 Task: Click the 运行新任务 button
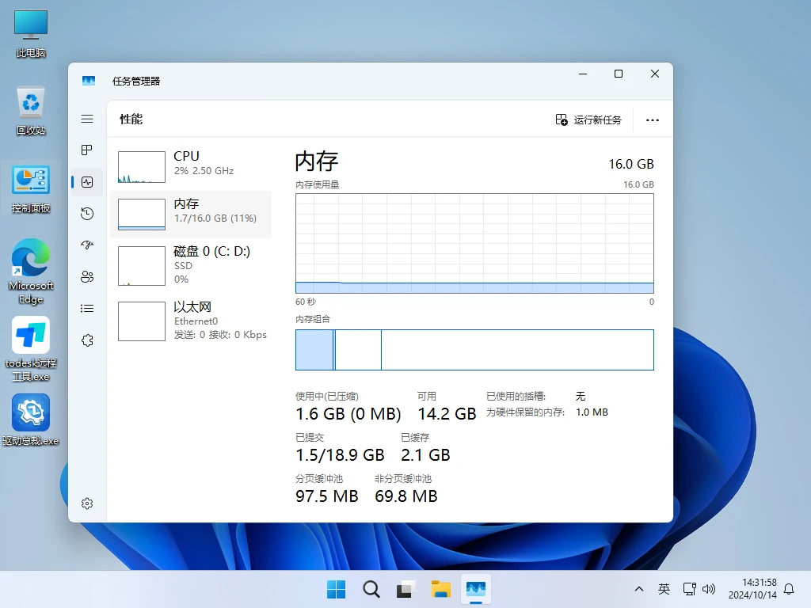coord(588,120)
